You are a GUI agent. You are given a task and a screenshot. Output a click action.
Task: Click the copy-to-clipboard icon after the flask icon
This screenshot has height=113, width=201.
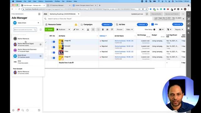93,30
